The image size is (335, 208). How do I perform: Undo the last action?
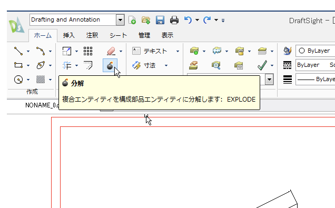pos(188,20)
